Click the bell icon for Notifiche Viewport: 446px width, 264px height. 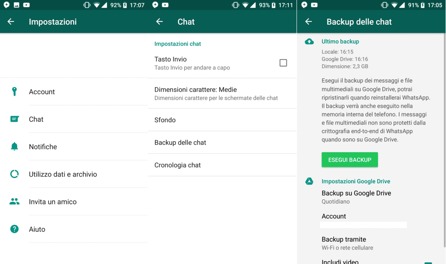pyautogui.click(x=14, y=146)
